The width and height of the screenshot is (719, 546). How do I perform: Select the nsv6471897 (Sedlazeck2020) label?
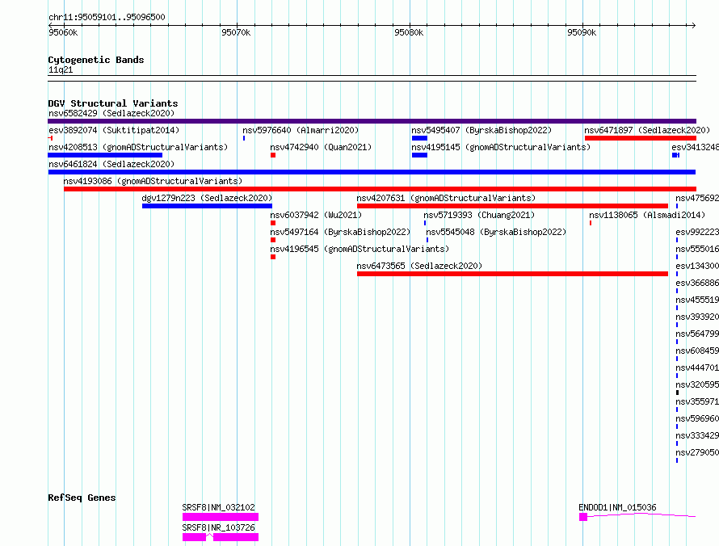[x=647, y=130]
